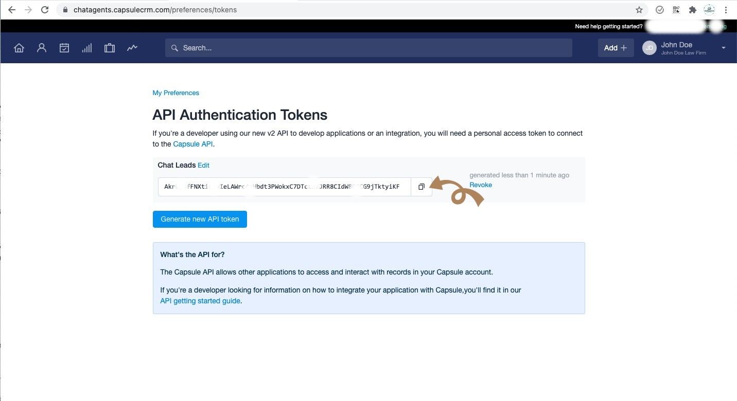Open the Calendar & Tasks icon
The height and width of the screenshot is (401, 737).
pos(64,48)
